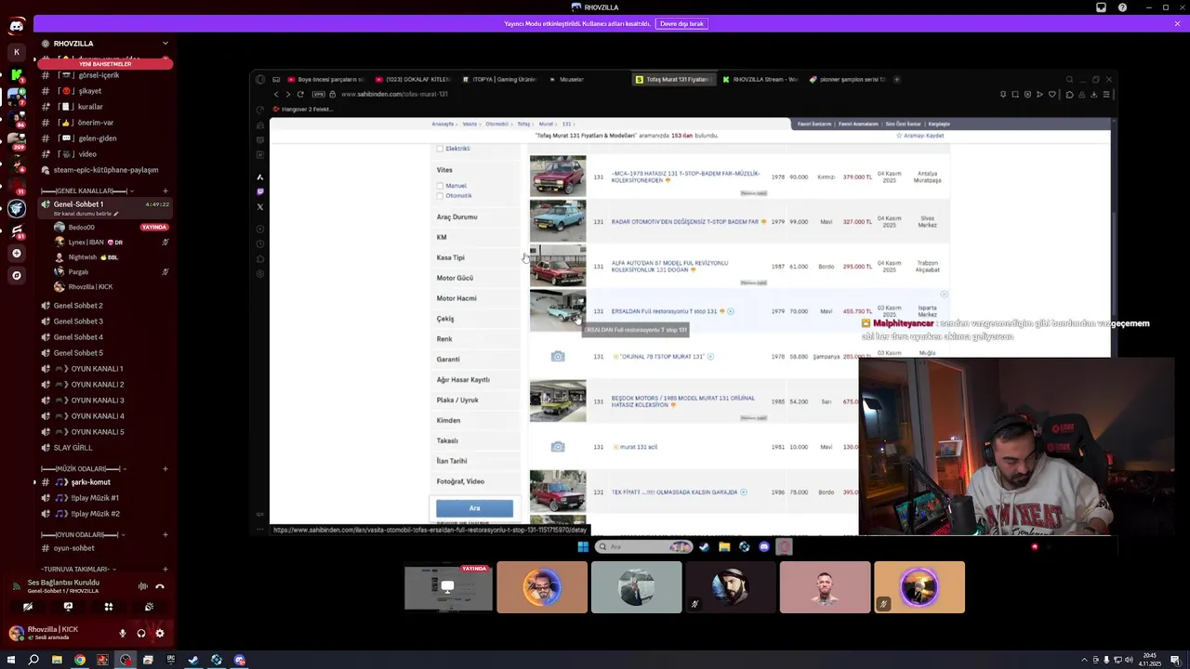Viewport: 1190px width, 669px height.
Task: Click the screen share icon
Action: click(68, 607)
